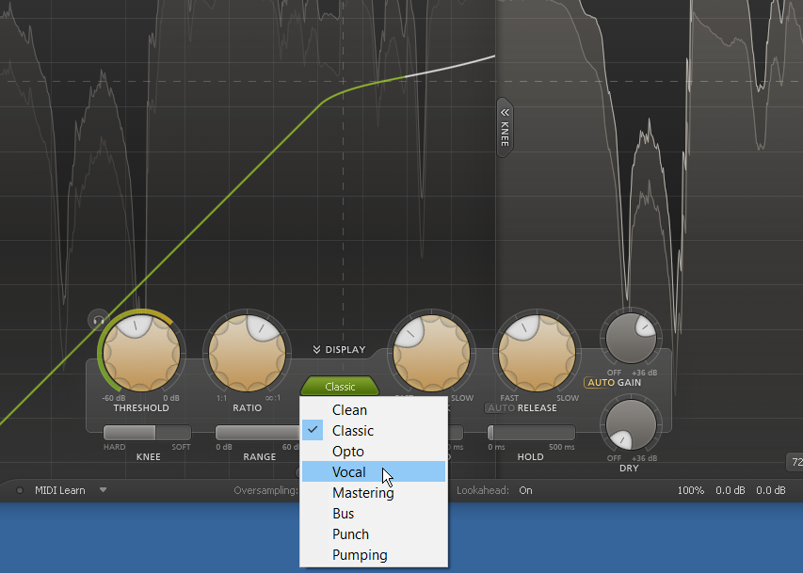
Task: Pick the Opto style from the list
Action: (x=348, y=452)
